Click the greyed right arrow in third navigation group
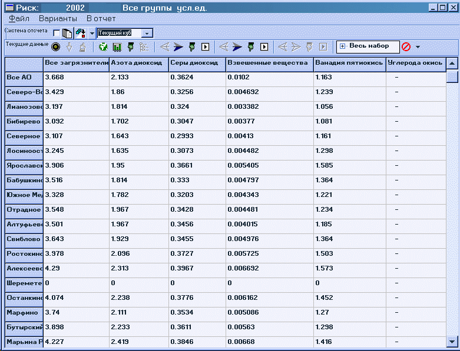Screen dimensions: 460x351 pyautogui.click(x=296, y=47)
